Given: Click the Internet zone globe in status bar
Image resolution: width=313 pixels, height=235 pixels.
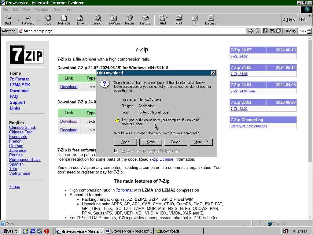Looking at the screenshot, I should (x=270, y=224).
